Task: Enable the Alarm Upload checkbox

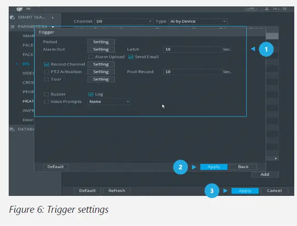Action: pyautogui.click(x=91, y=57)
